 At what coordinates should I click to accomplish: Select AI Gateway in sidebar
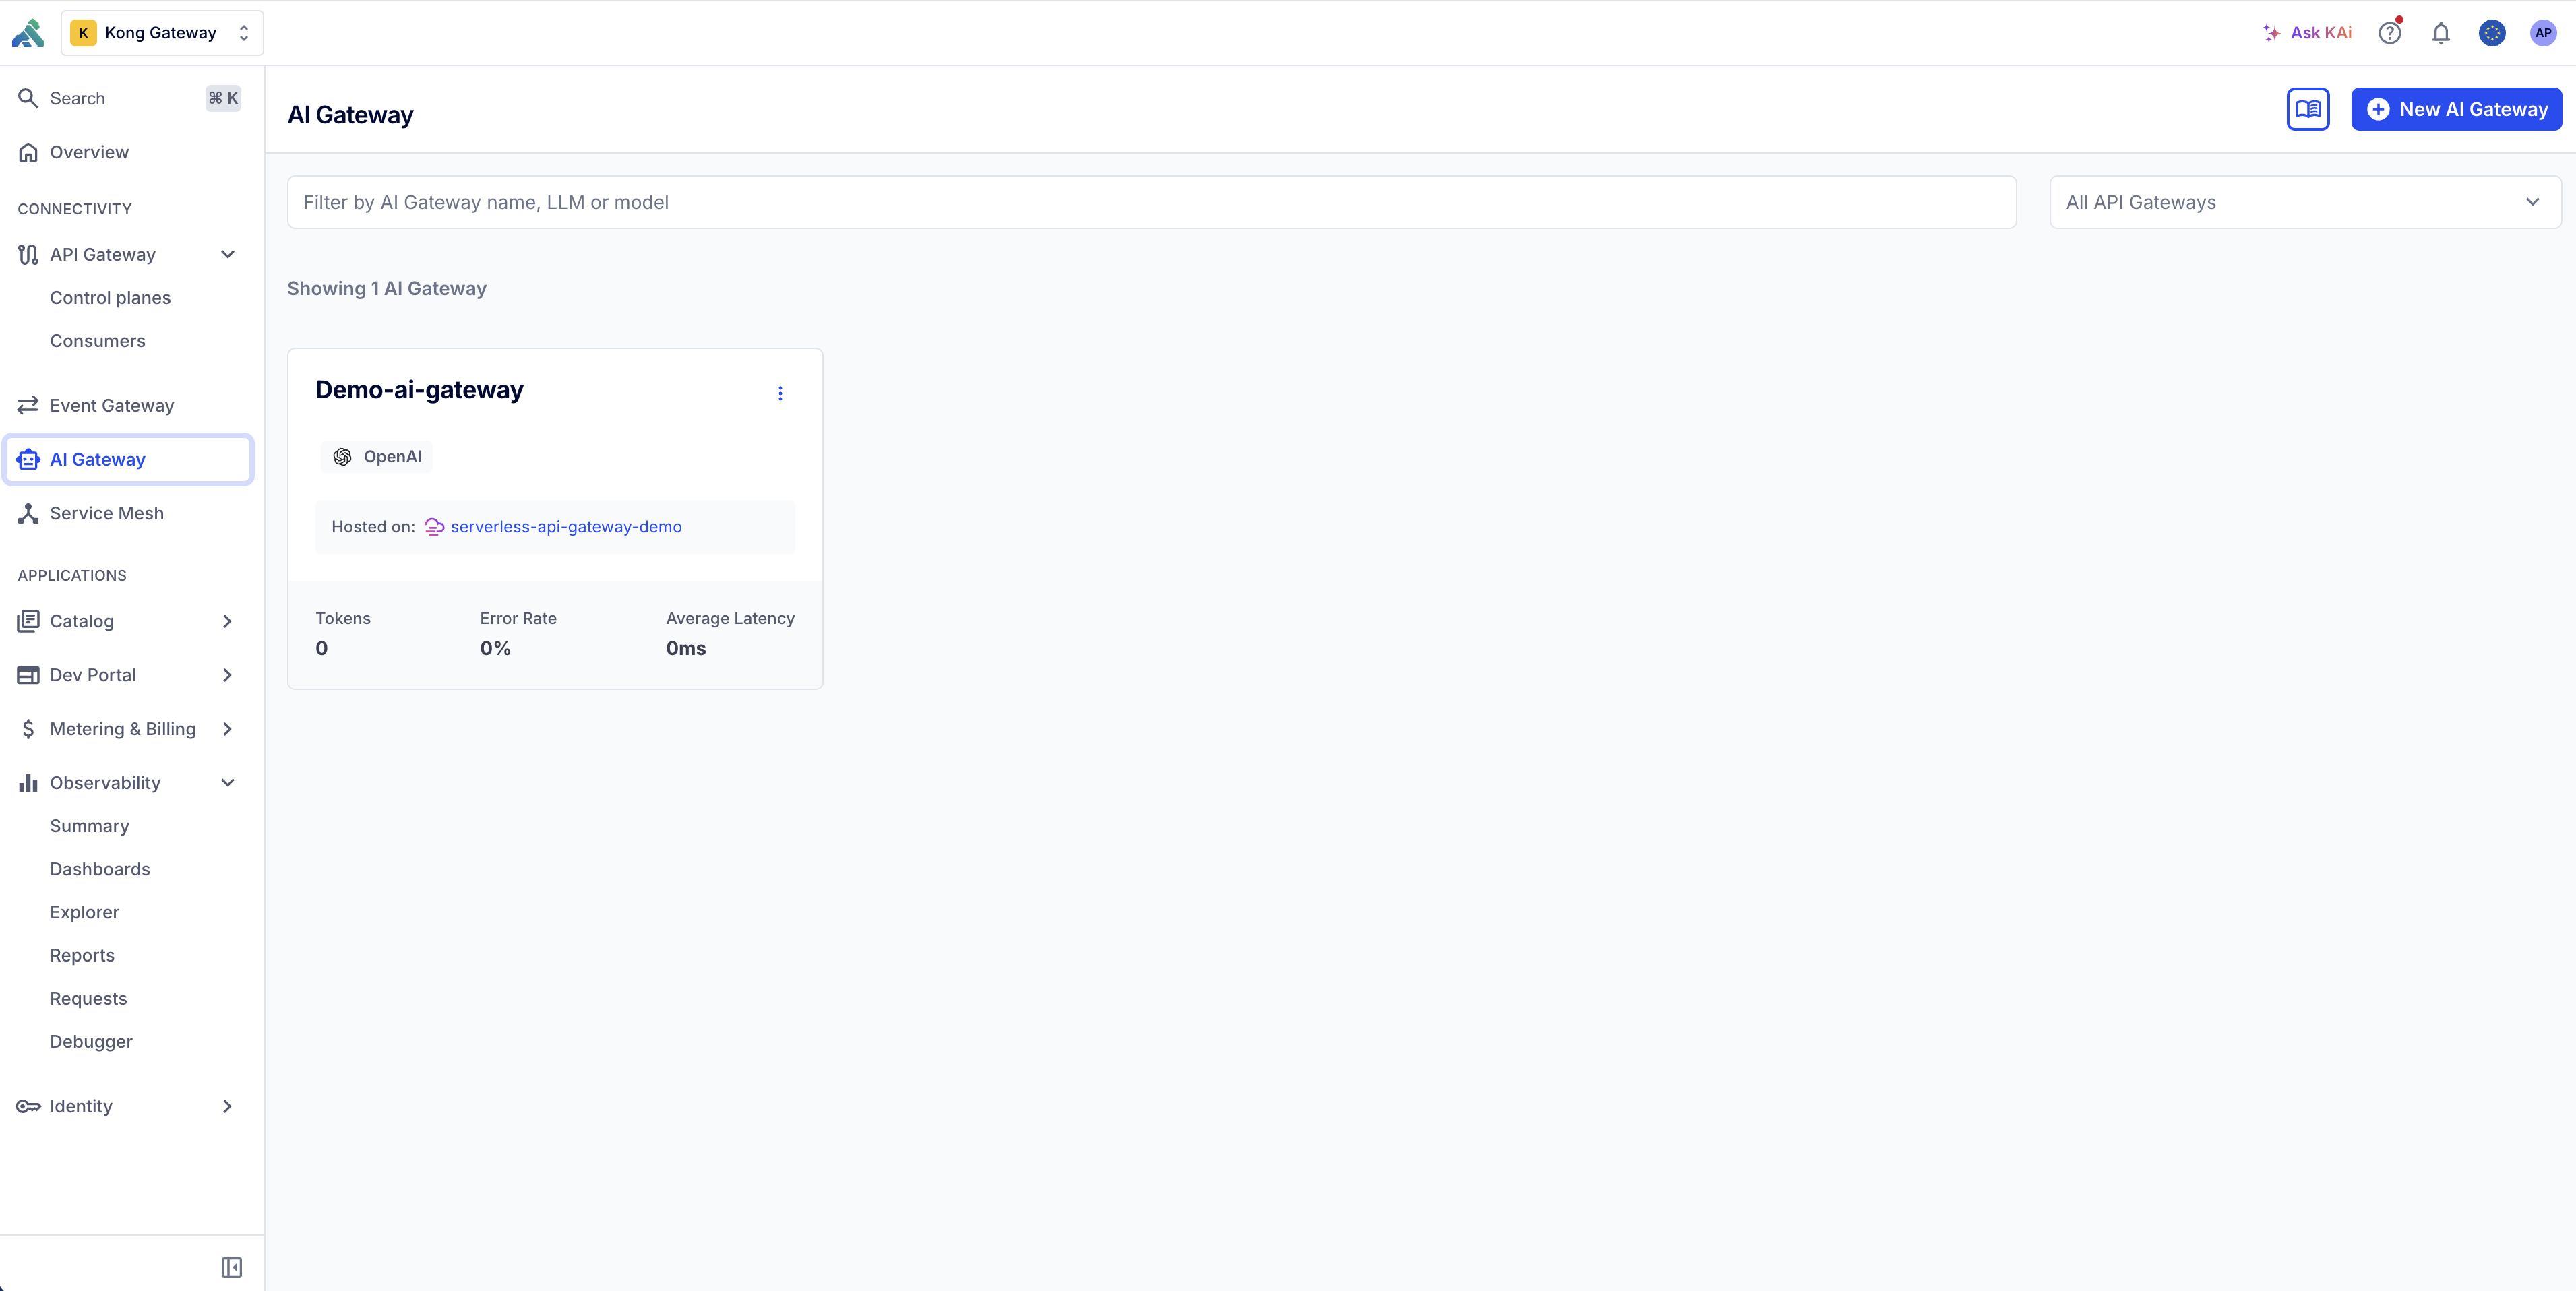[129, 459]
